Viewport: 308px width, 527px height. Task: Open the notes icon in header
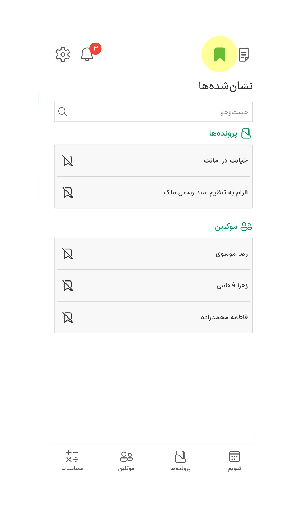244,54
